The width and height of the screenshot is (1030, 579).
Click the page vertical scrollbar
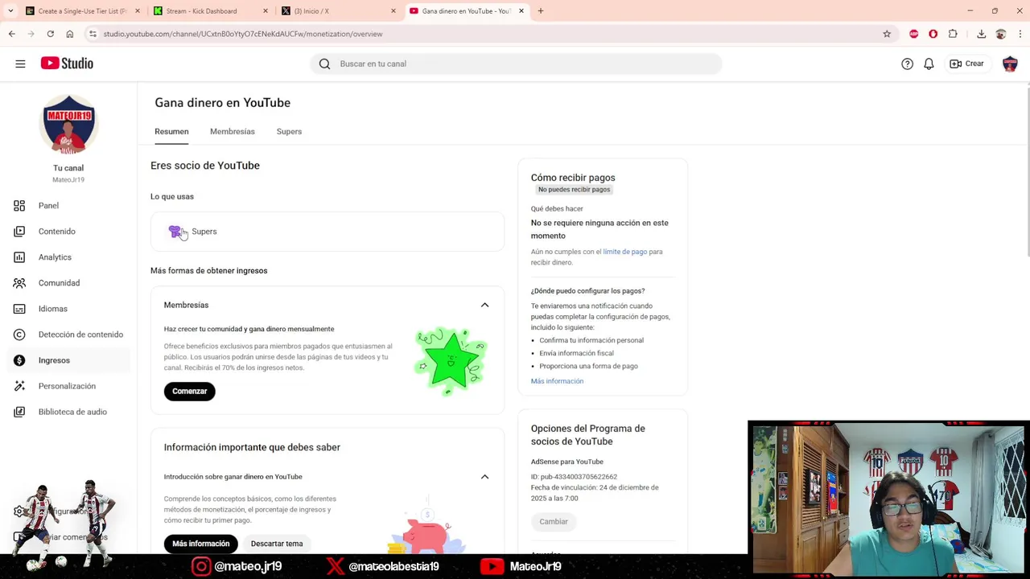tap(1027, 173)
